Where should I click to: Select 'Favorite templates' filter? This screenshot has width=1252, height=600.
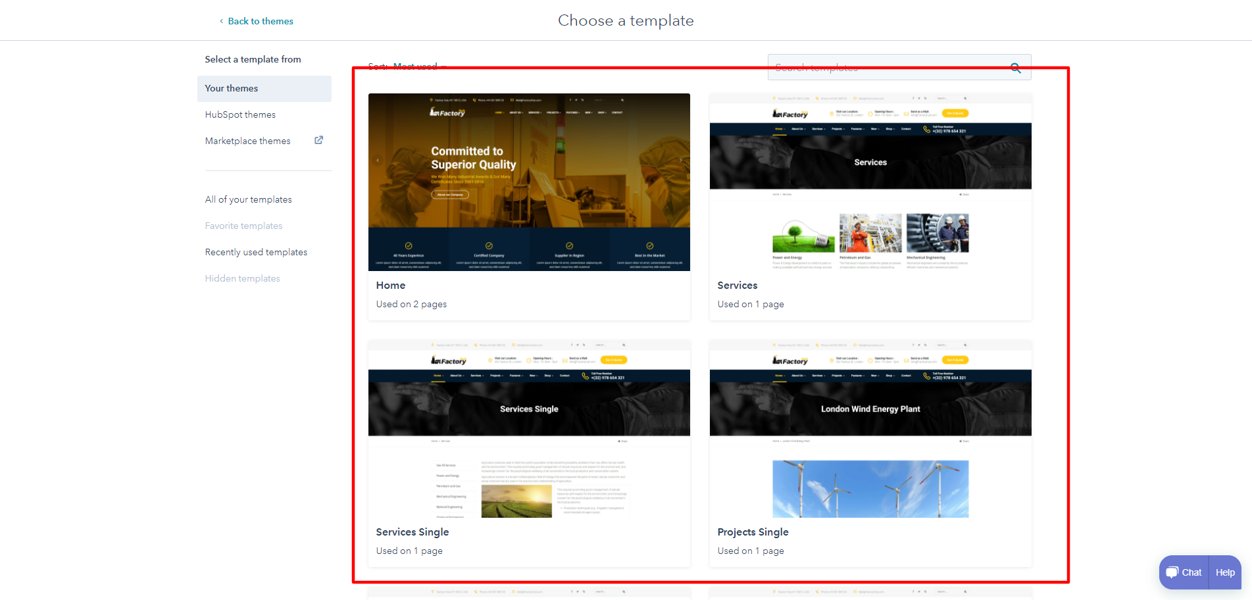click(243, 226)
